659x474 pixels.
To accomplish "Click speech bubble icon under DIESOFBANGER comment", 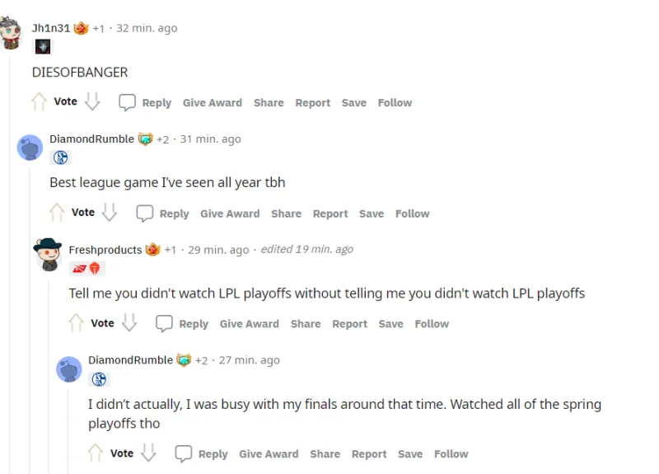I will pos(127,102).
